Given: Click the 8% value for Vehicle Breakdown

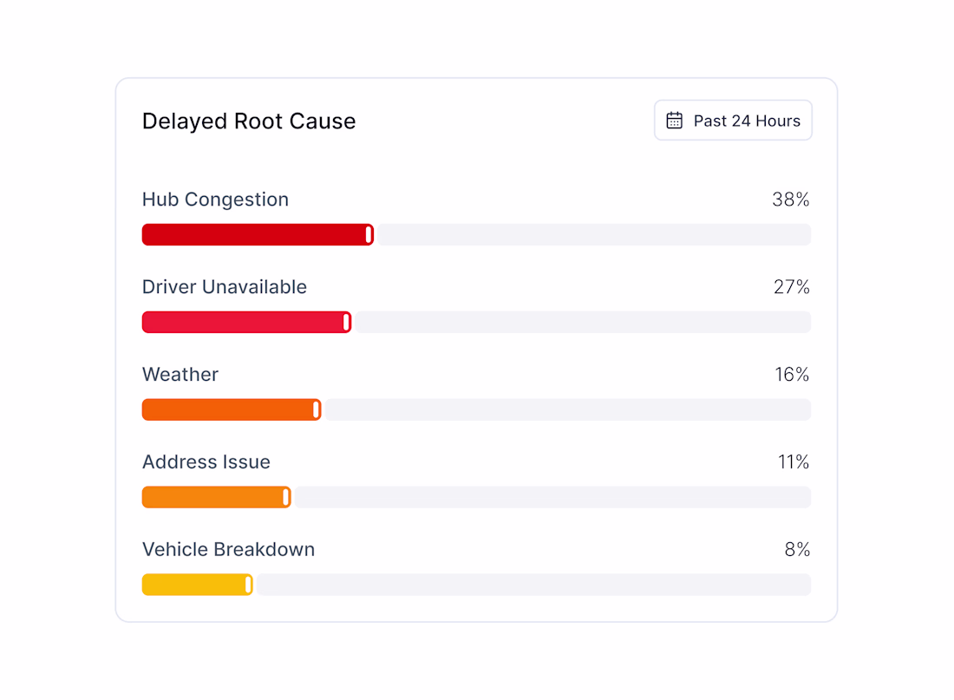Looking at the screenshot, I should (797, 550).
